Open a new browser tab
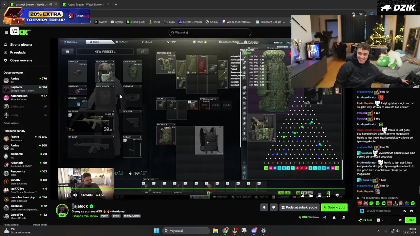 click(x=116, y=5)
